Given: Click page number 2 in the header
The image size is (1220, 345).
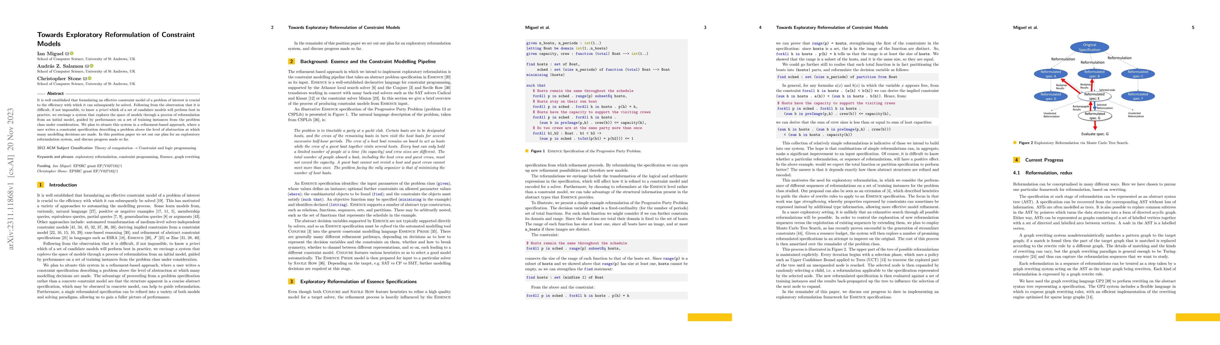Looking at the screenshot, I should coord(272,27).
